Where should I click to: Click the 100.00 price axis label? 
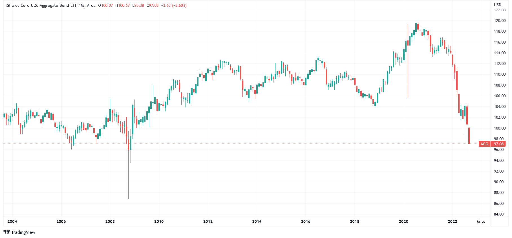(x=500, y=128)
